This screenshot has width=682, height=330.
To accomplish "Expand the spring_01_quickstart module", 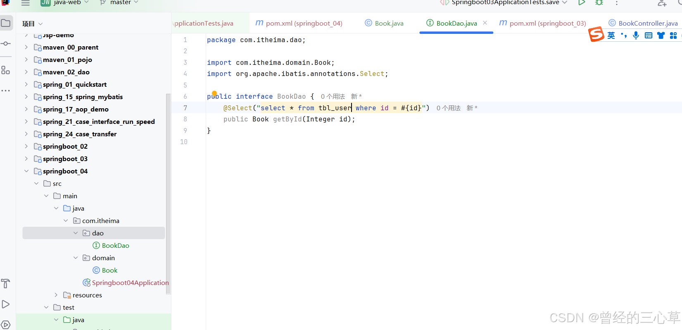I will [26, 84].
